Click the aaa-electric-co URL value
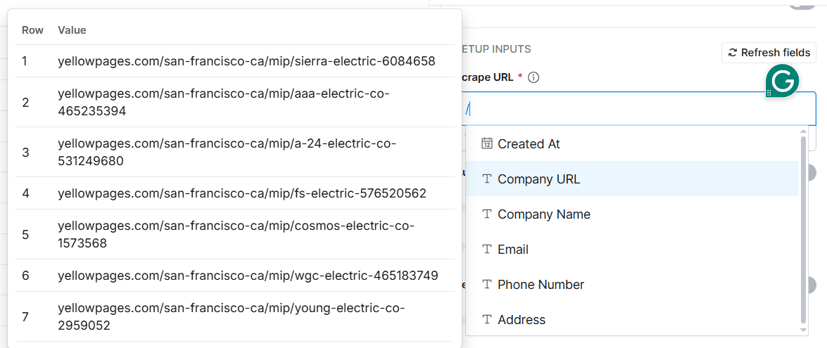827x348 pixels. tap(224, 102)
